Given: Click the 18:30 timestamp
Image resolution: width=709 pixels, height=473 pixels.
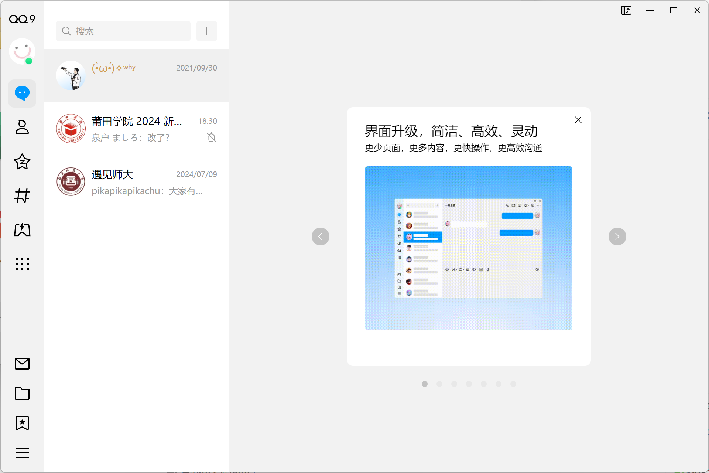Looking at the screenshot, I should coord(208,121).
